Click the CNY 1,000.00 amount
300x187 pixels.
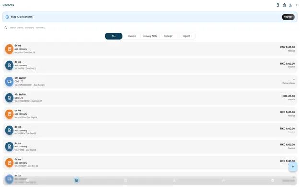click(x=288, y=47)
